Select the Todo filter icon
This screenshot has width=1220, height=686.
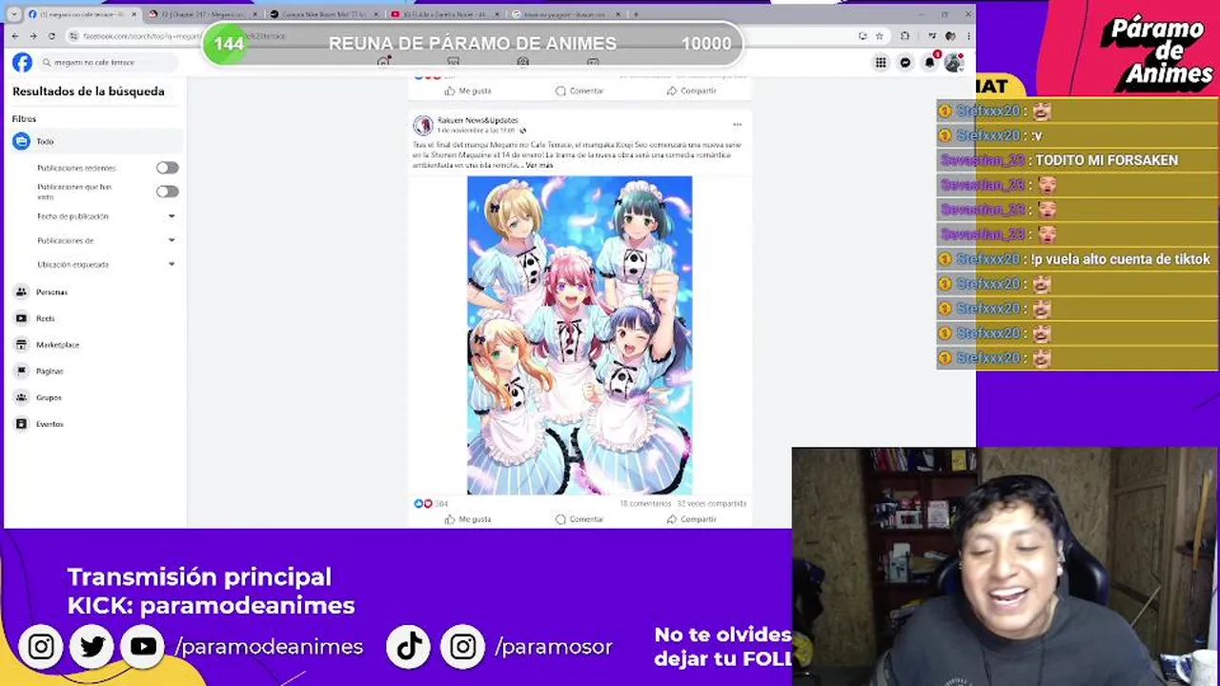pos(21,141)
